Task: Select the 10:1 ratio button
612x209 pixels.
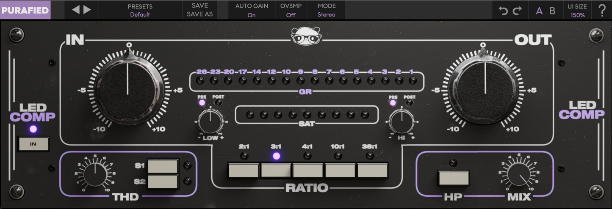Action: click(340, 170)
